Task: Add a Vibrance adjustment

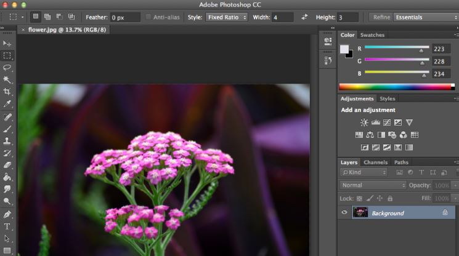Action: tap(409, 122)
